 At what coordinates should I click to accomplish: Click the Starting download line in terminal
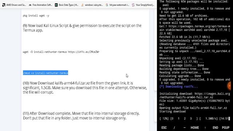(x=173, y=111)
